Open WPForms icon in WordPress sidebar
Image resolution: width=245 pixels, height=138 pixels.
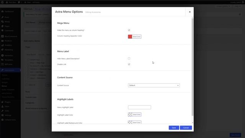click(x=3, y=64)
